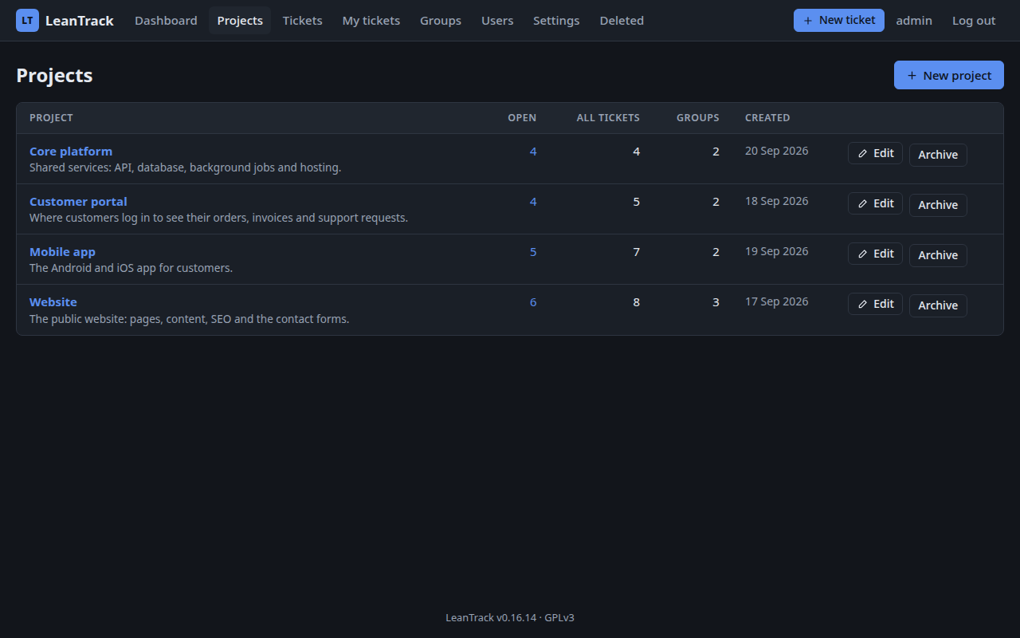Click the ALL TICKETS column header

pos(608,118)
